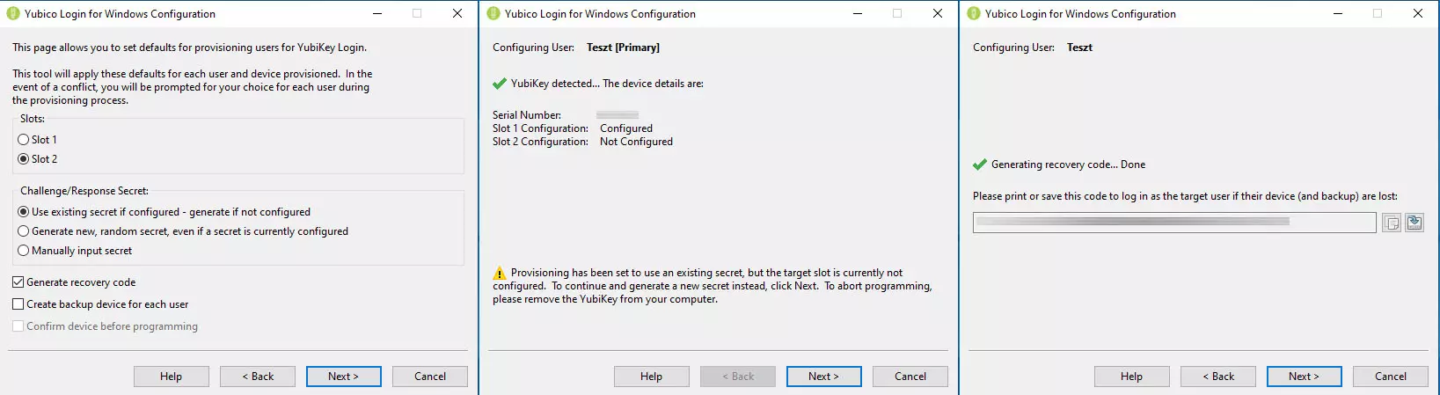1440x395 pixels.
Task: Click Next in the provisioning defaults window
Action: pos(344,377)
